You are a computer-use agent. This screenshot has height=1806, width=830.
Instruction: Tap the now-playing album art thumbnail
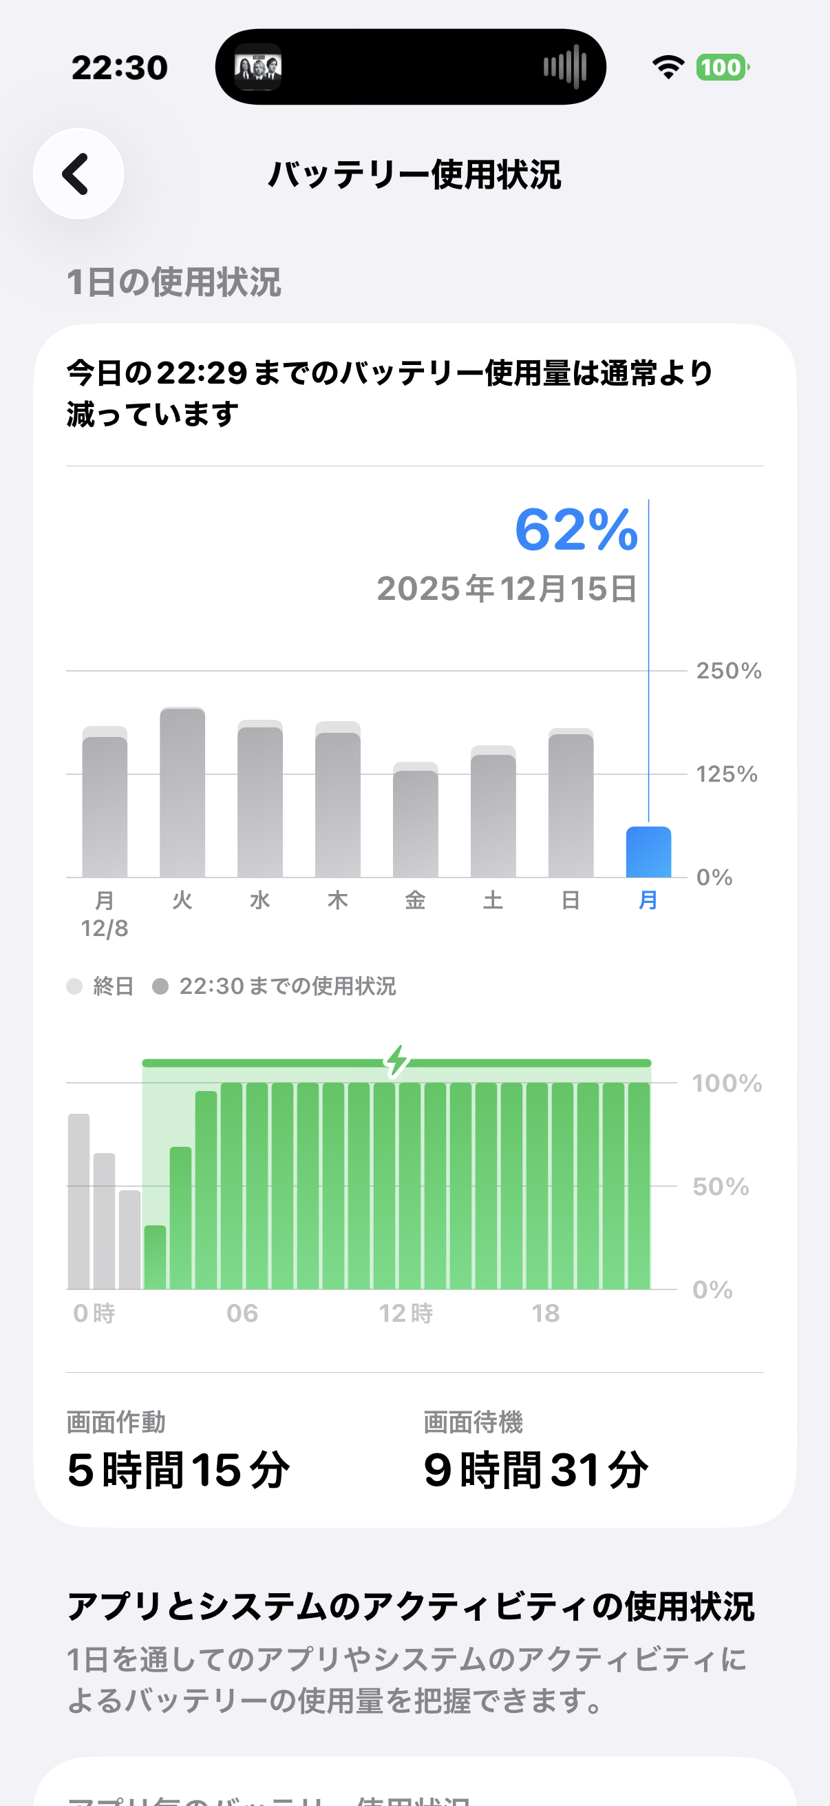point(258,68)
